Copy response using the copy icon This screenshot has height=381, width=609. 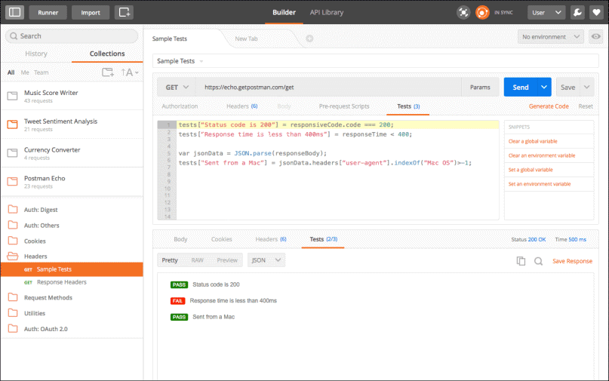521,260
